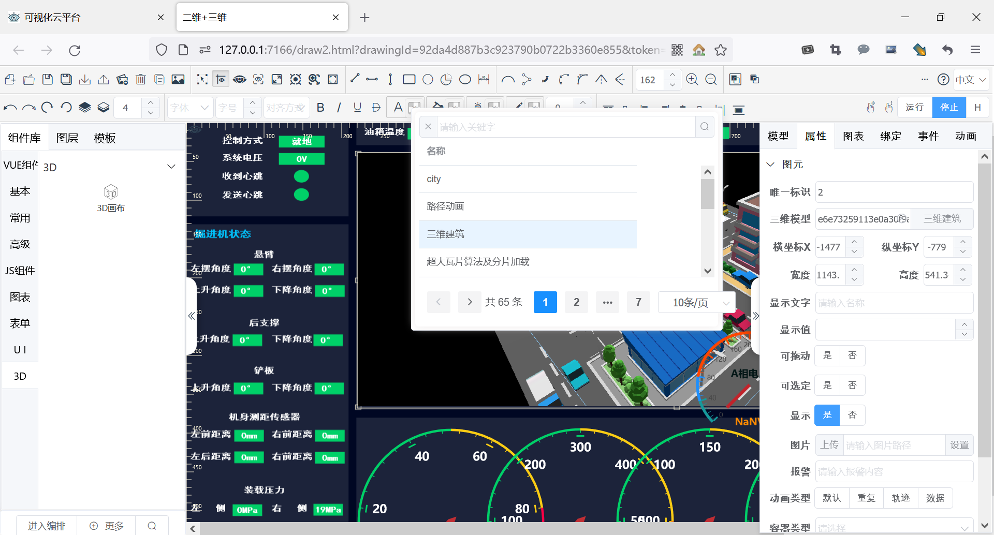Click the bring layer to front icon

coord(85,107)
